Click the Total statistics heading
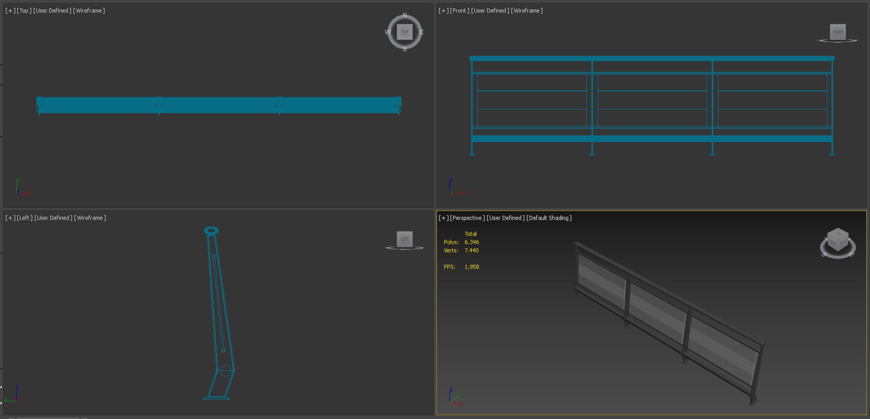The height and width of the screenshot is (419, 870). tap(470, 234)
